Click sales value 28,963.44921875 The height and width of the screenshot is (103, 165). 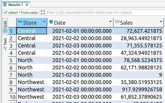(139, 38)
